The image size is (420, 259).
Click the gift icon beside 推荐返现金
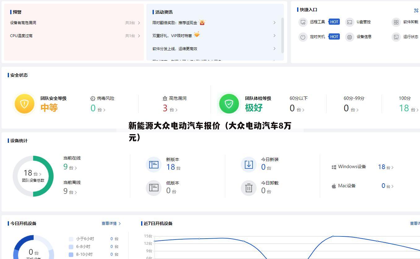coord(202,22)
